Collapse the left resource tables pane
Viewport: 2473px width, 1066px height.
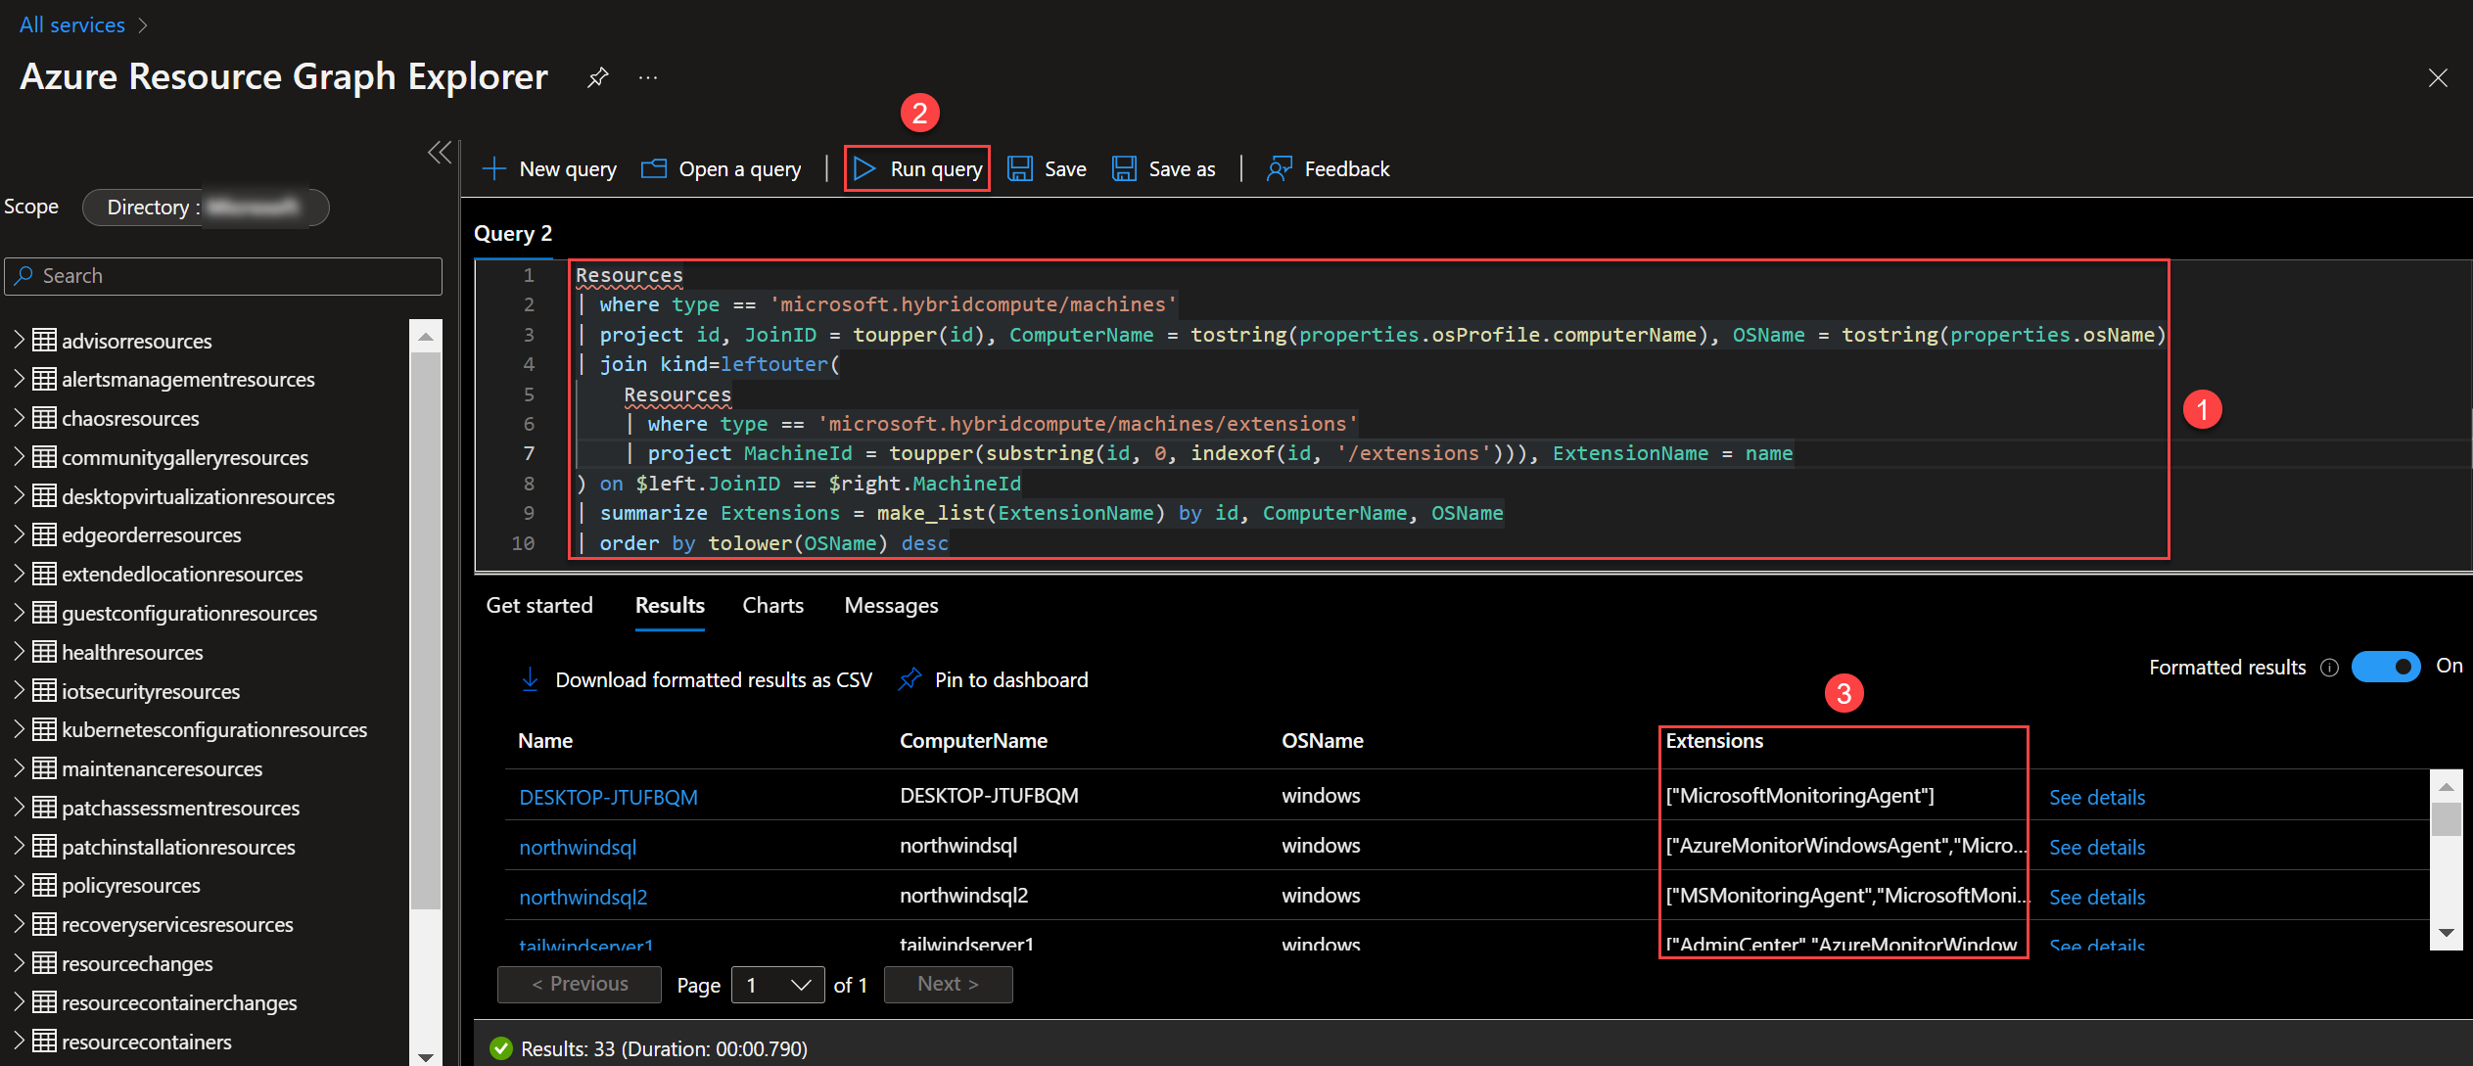click(x=440, y=152)
